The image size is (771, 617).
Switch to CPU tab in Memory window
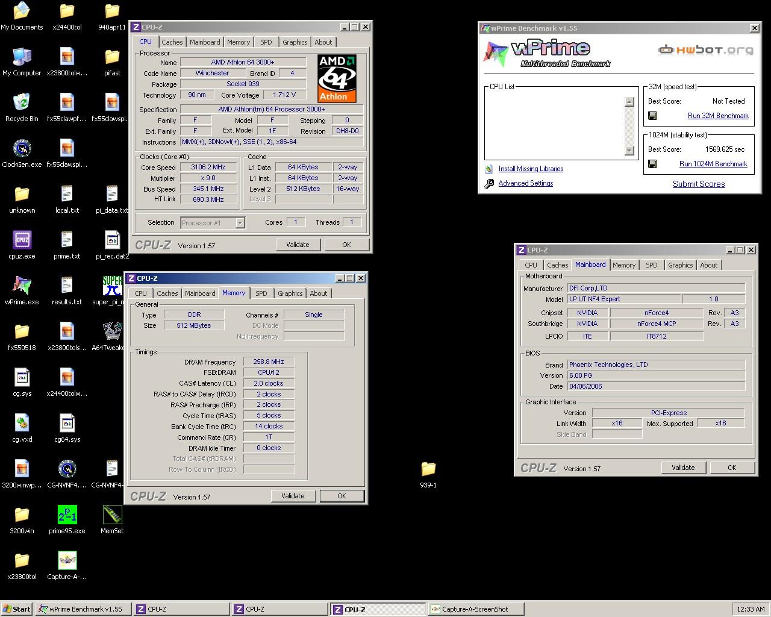click(140, 293)
